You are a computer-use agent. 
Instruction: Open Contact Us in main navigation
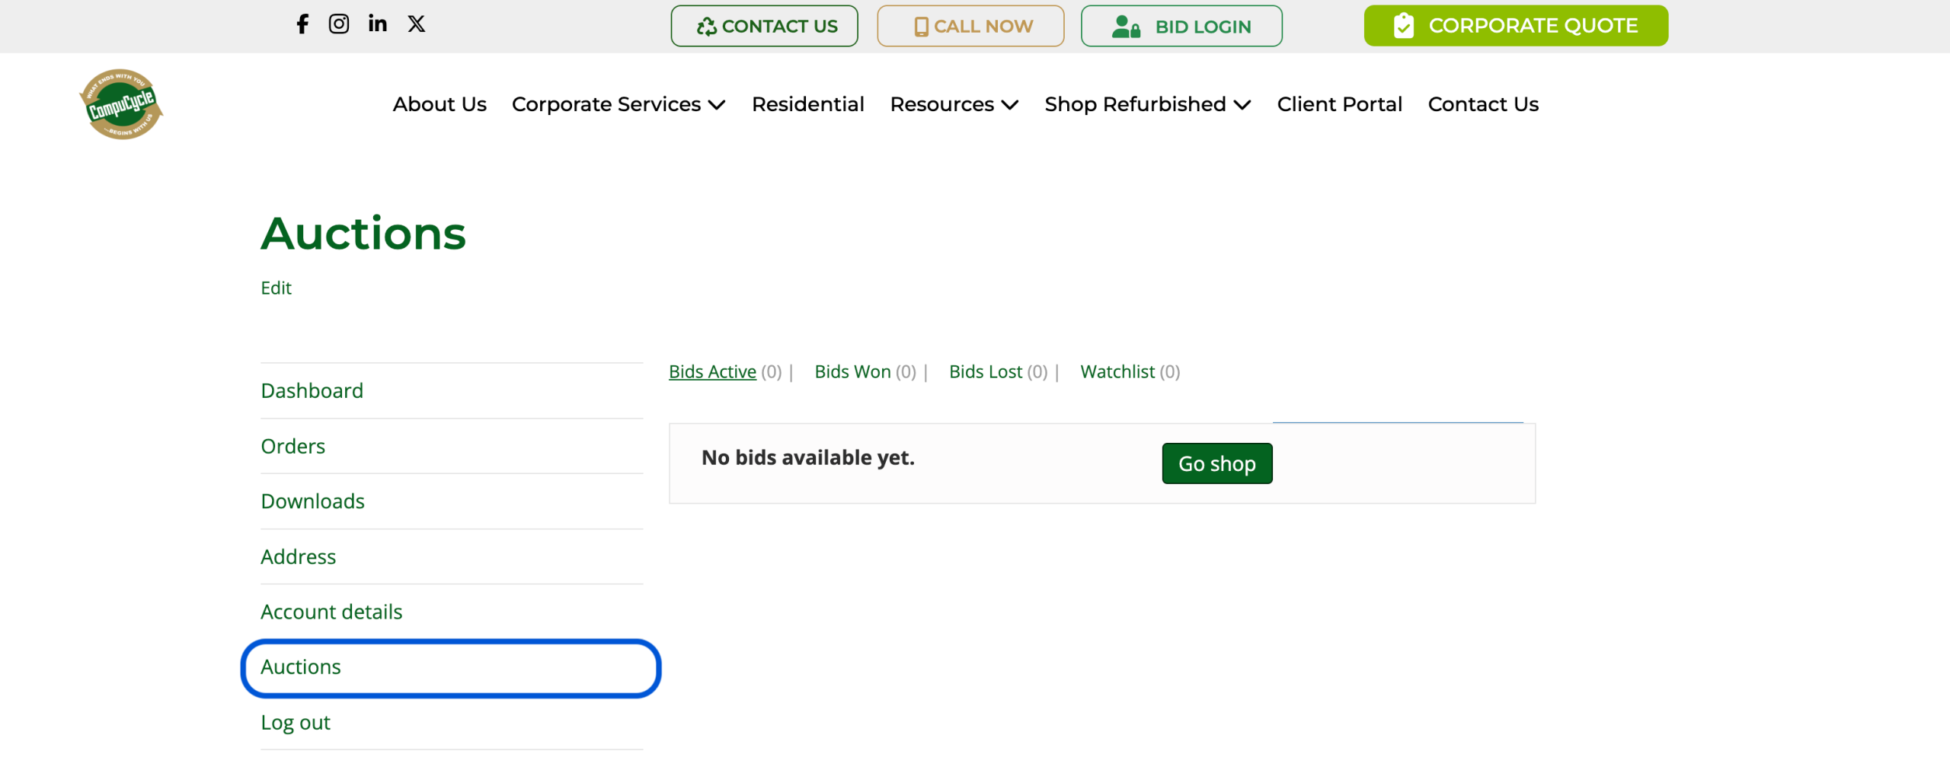click(x=1483, y=104)
